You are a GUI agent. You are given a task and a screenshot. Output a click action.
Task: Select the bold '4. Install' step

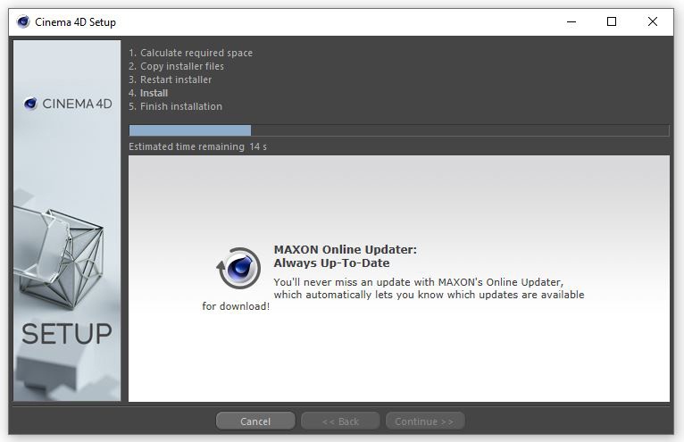pos(148,93)
